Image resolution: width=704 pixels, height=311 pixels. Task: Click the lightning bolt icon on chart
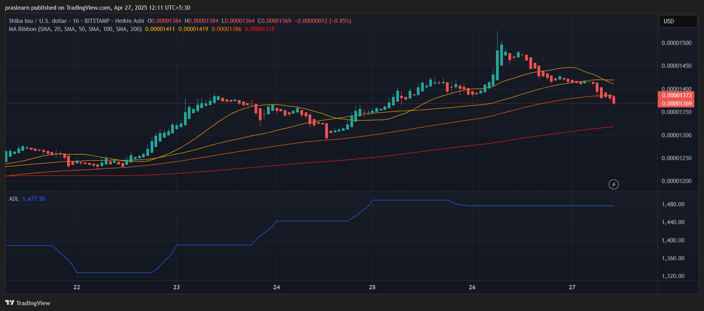tap(614, 184)
